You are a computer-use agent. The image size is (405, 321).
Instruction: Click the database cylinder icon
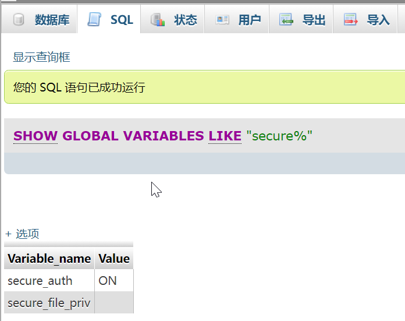click(x=19, y=20)
